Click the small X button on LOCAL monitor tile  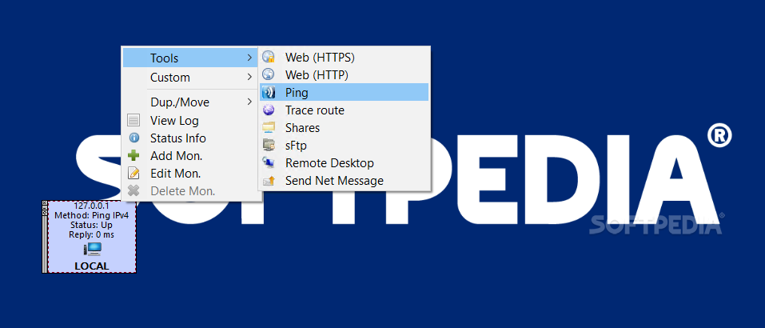click(45, 203)
